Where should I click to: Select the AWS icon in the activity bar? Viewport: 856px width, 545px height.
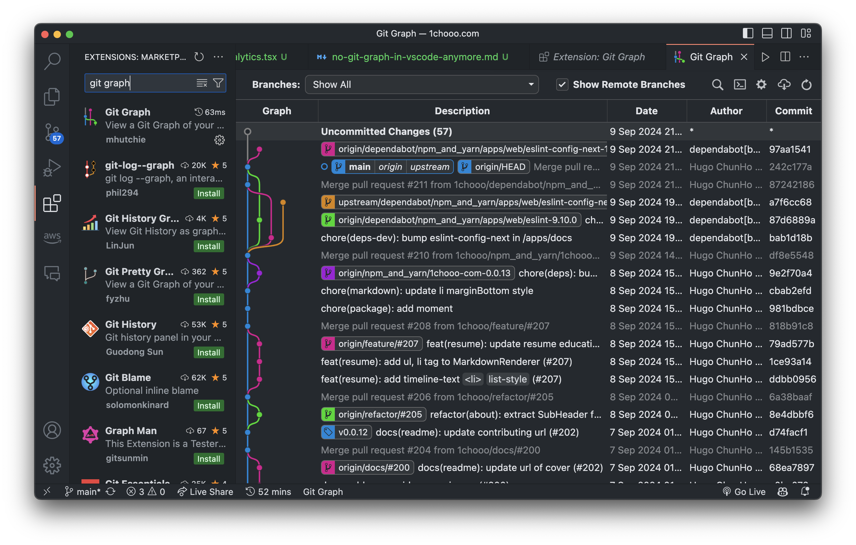(52, 237)
